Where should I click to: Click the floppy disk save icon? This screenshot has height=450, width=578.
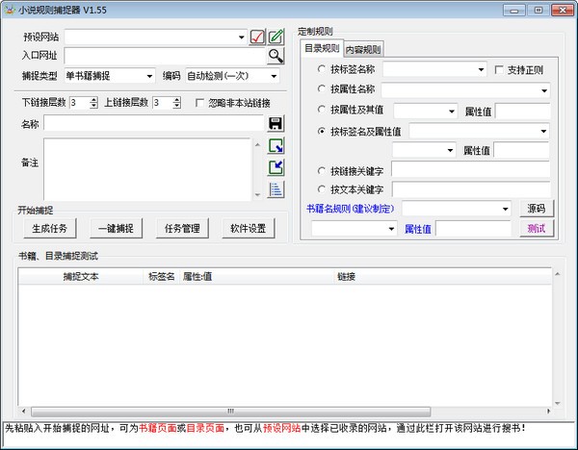click(276, 123)
